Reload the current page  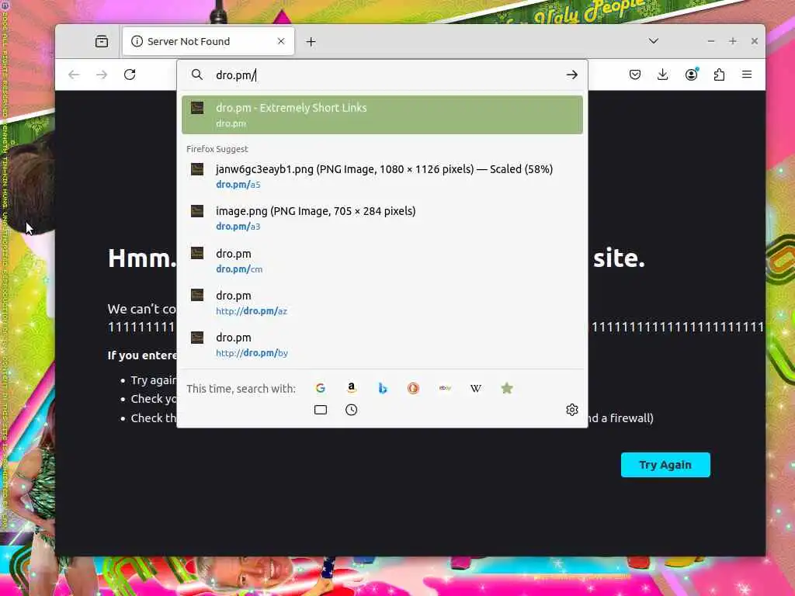click(x=130, y=74)
